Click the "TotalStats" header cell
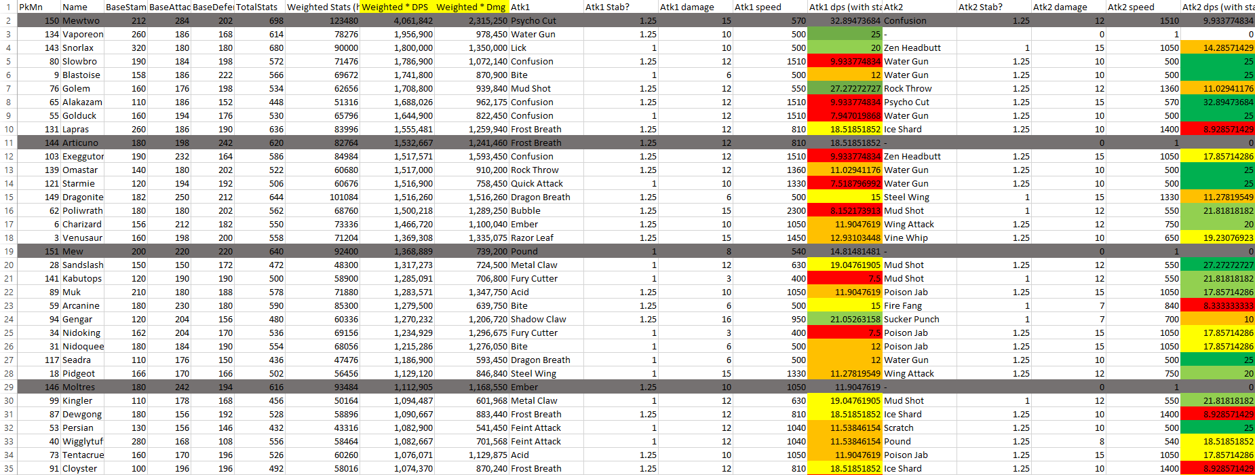Viewport: 1255px width, 475px height. pos(260,7)
